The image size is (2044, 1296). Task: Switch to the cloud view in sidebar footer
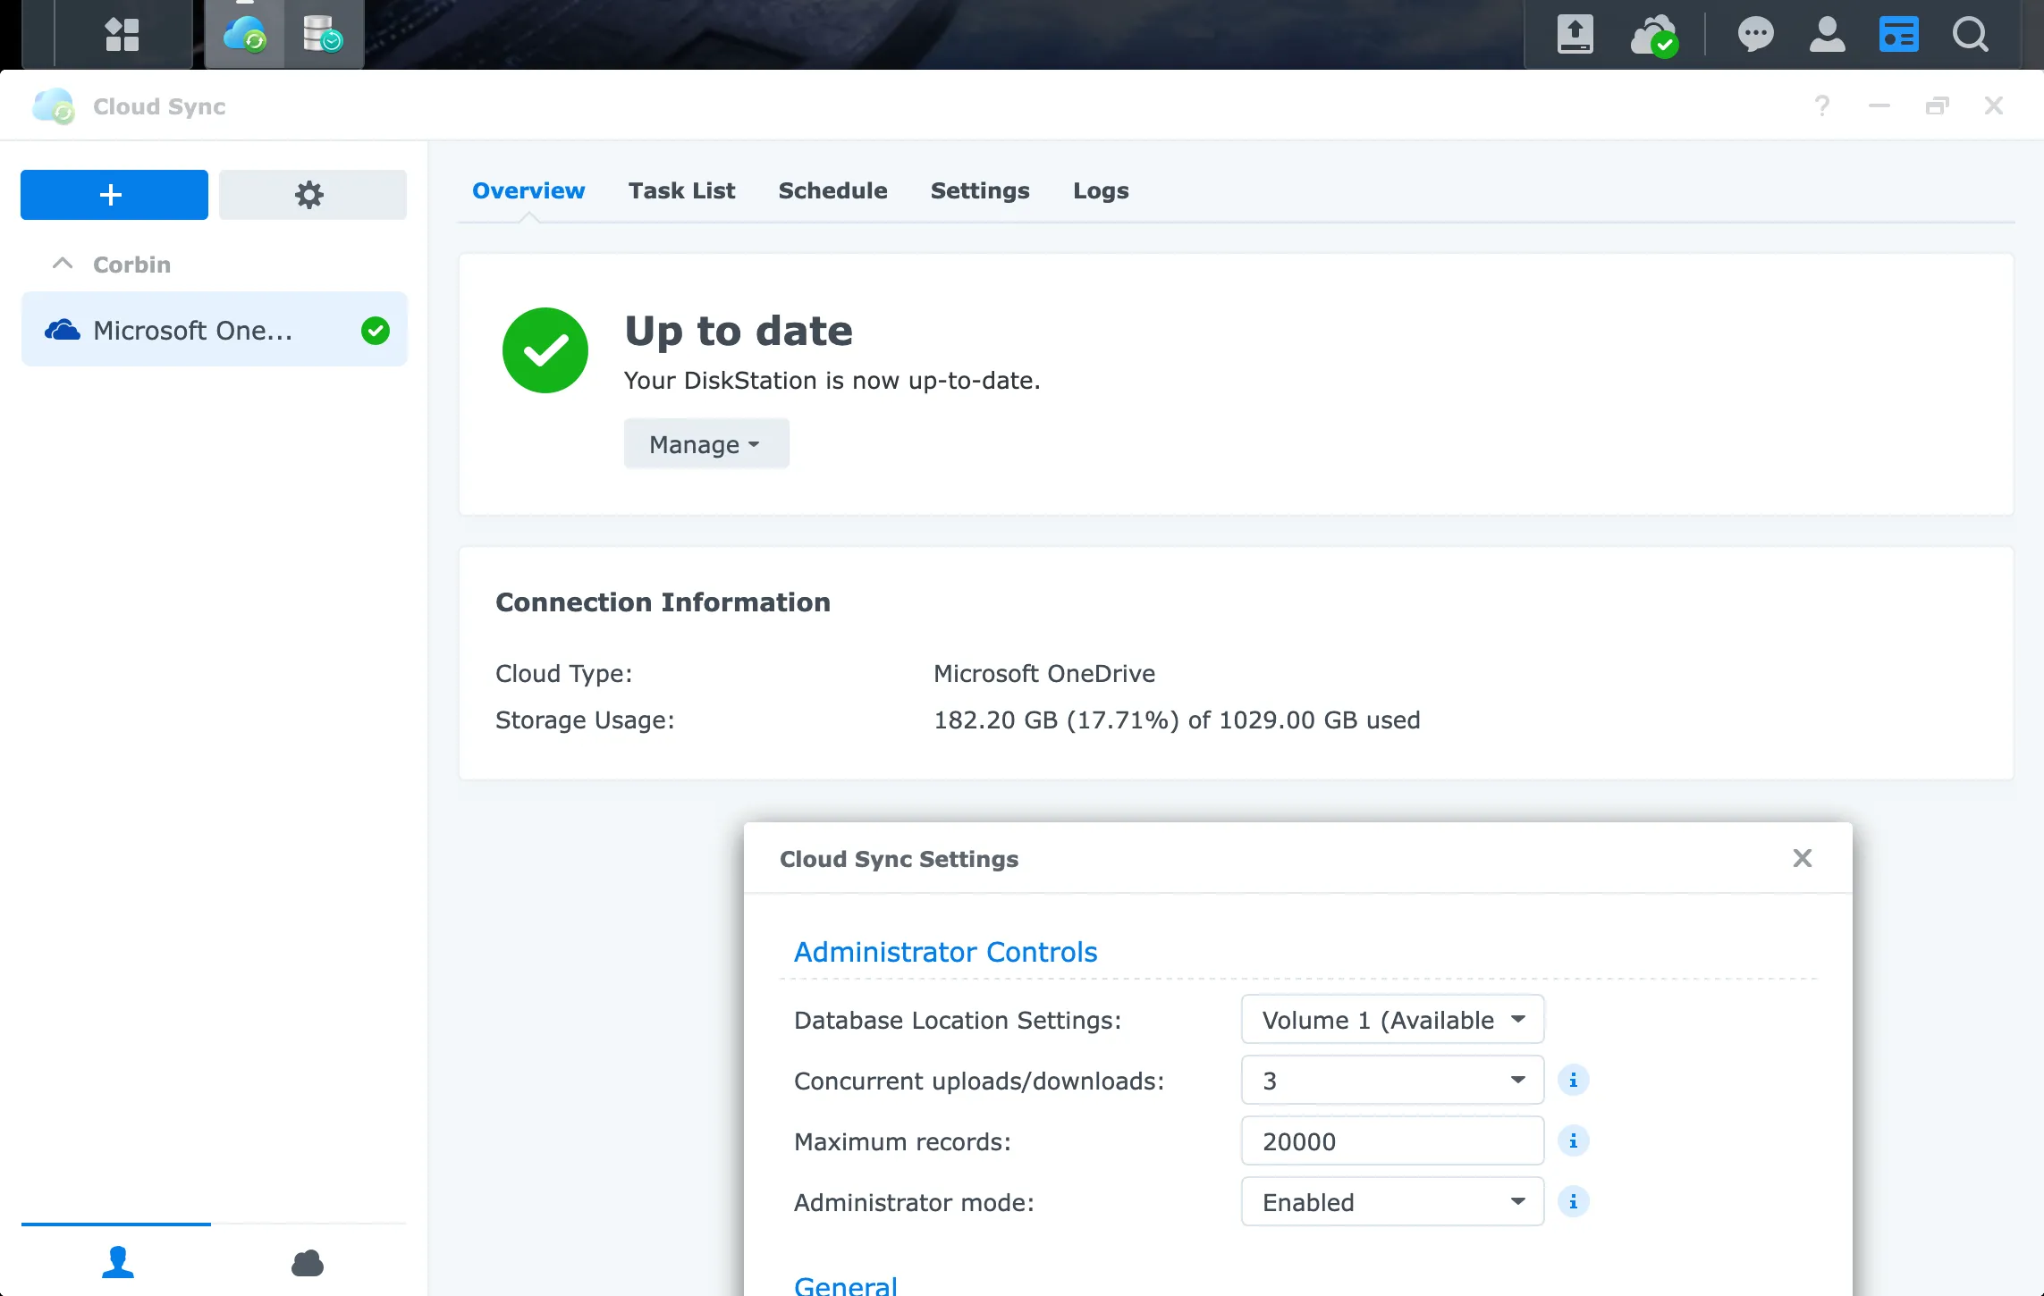tap(308, 1263)
